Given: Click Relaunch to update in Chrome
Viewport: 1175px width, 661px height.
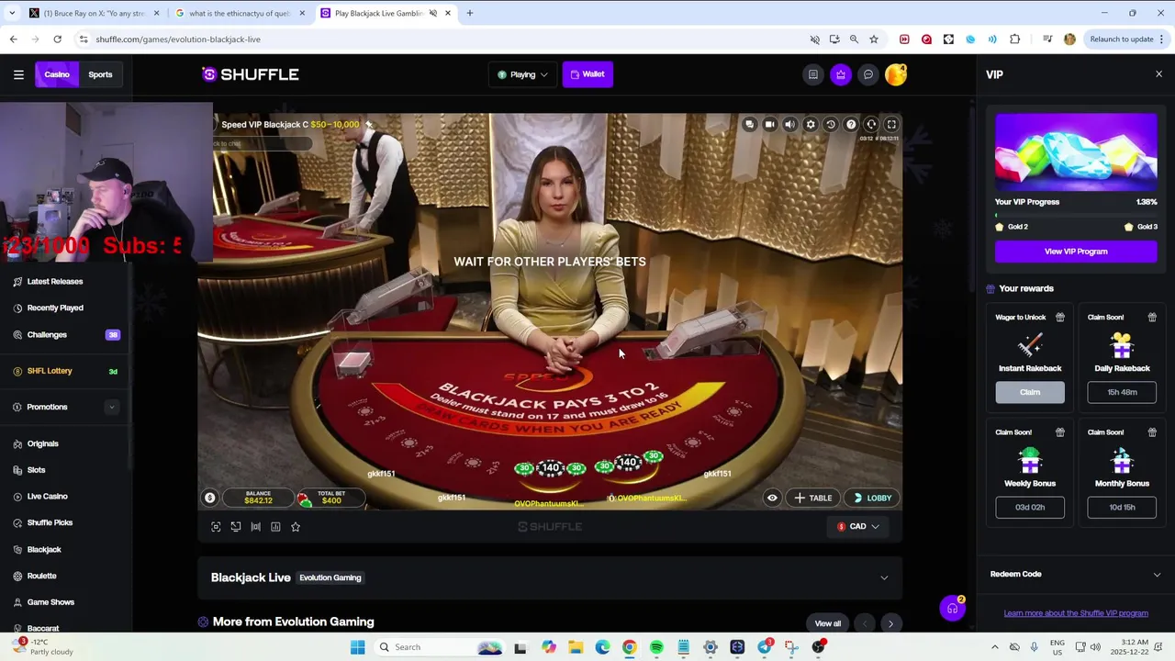Looking at the screenshot, I should point(1121,39).
